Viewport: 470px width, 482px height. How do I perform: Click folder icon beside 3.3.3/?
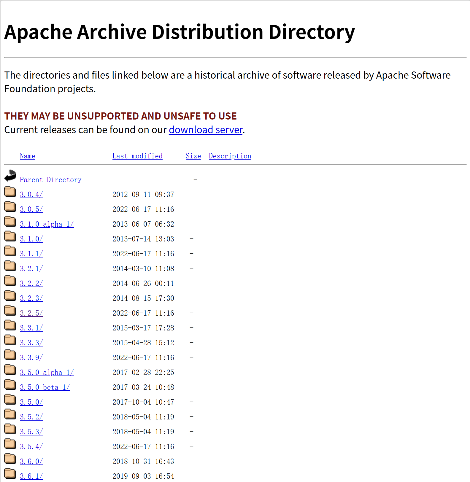click(x=10, y=340)
